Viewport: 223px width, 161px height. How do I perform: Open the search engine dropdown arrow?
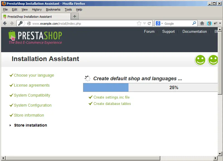(162, 23)
